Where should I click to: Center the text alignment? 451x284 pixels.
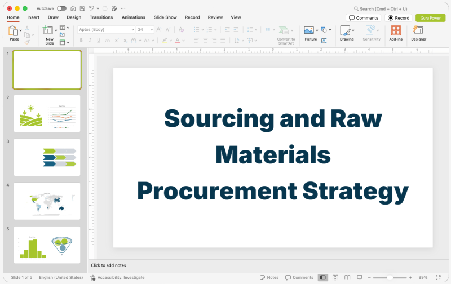point(205,40)
